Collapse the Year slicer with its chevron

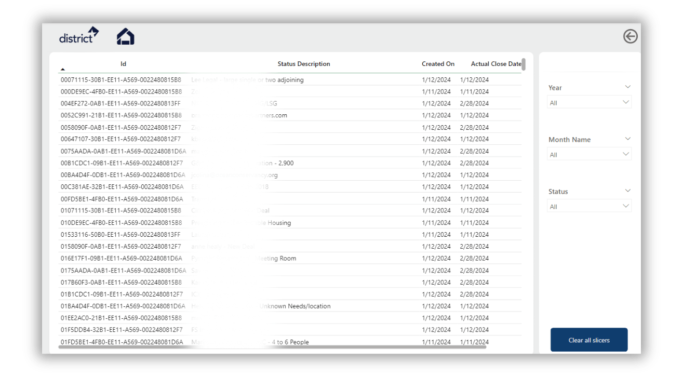click(x=628, y=87)
